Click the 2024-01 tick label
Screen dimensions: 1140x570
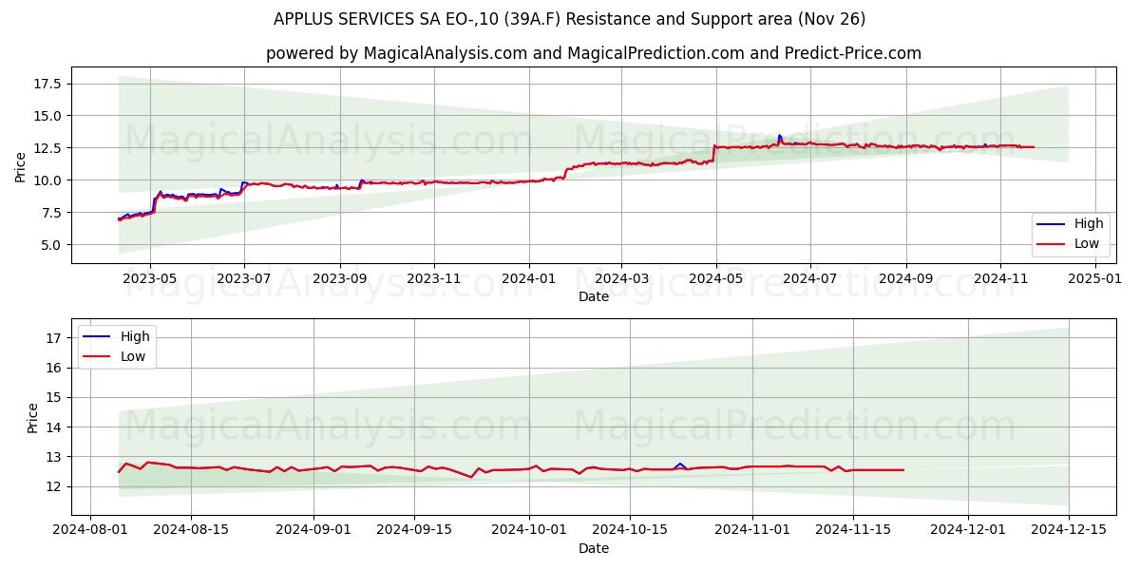point(528,279)
